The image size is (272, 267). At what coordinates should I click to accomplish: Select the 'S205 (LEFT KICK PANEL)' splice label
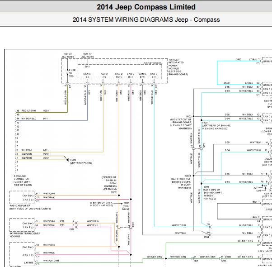[81, 161]
